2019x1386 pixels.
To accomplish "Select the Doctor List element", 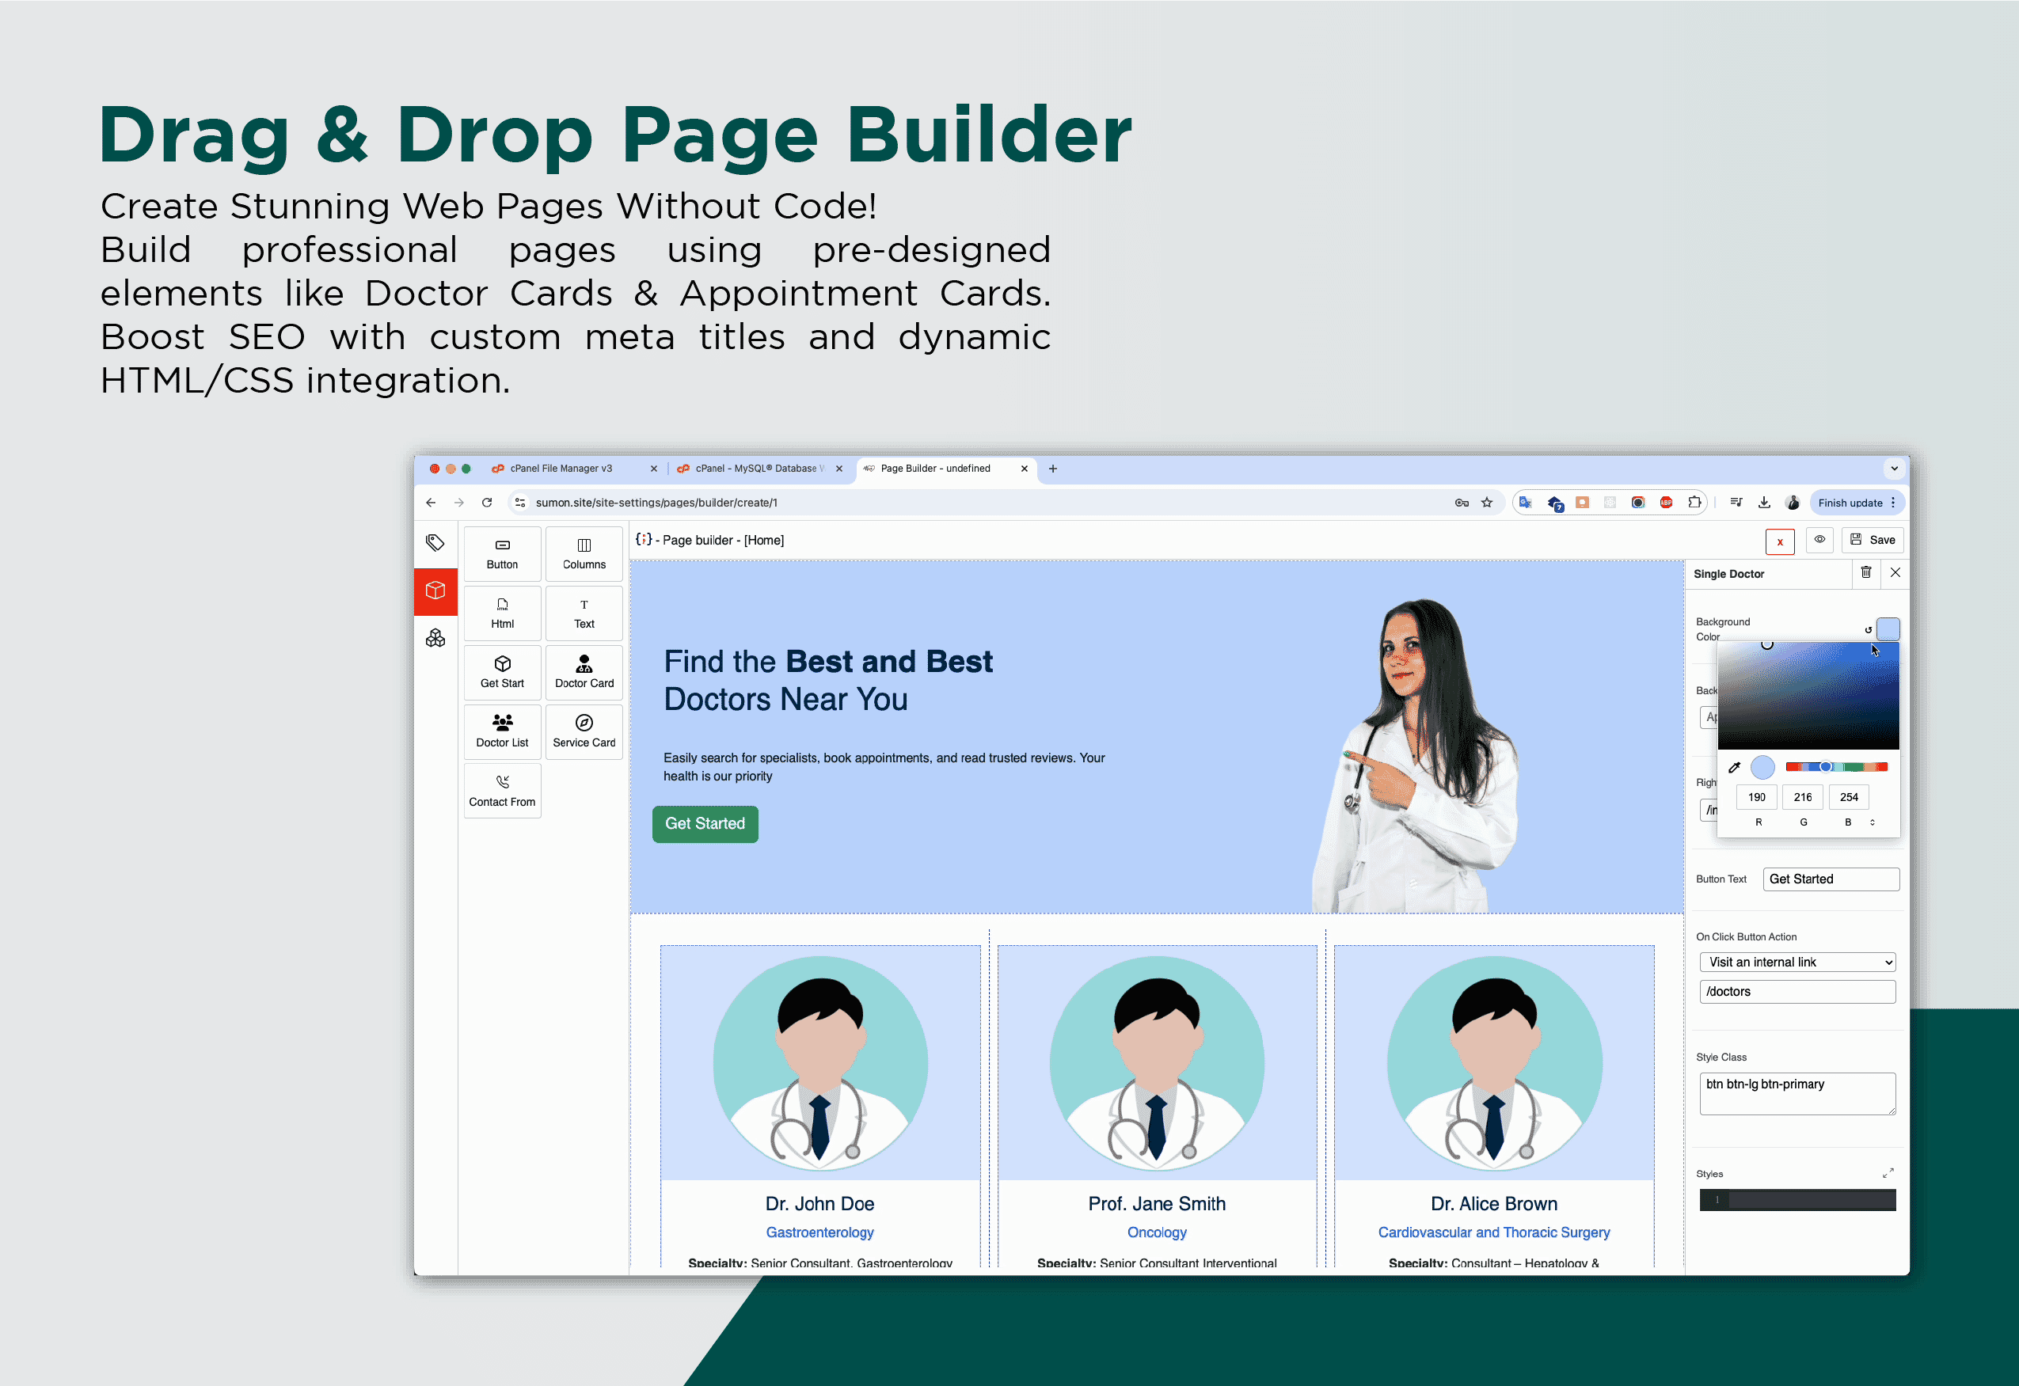I will [x=502, y=731].
